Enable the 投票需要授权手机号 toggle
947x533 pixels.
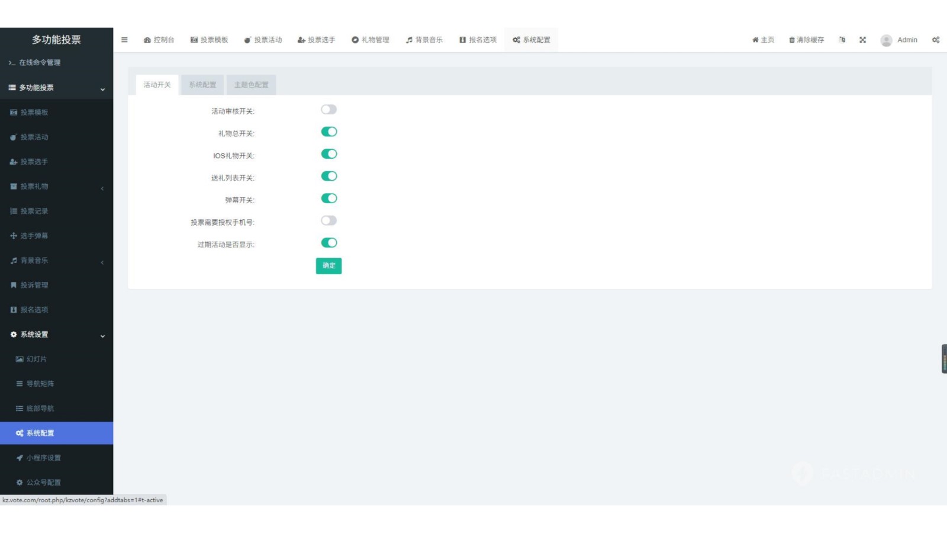(x=328, y=220)
